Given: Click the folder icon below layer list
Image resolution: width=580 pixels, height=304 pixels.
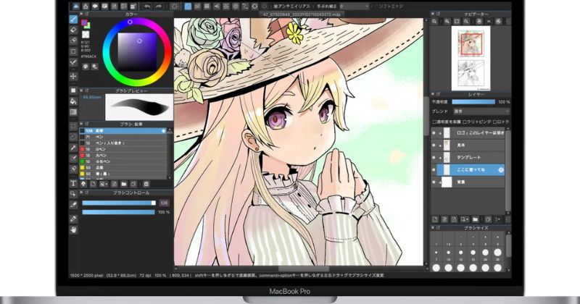Looking at the screenshot, I should pos(476,219).
